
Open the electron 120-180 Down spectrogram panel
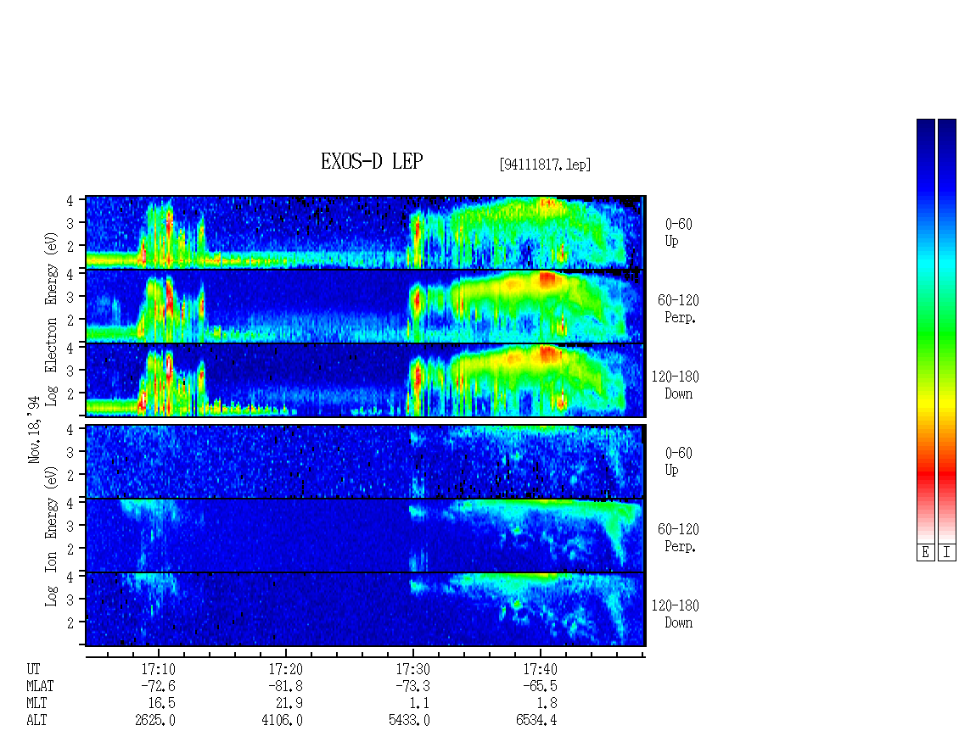[366, 380]
